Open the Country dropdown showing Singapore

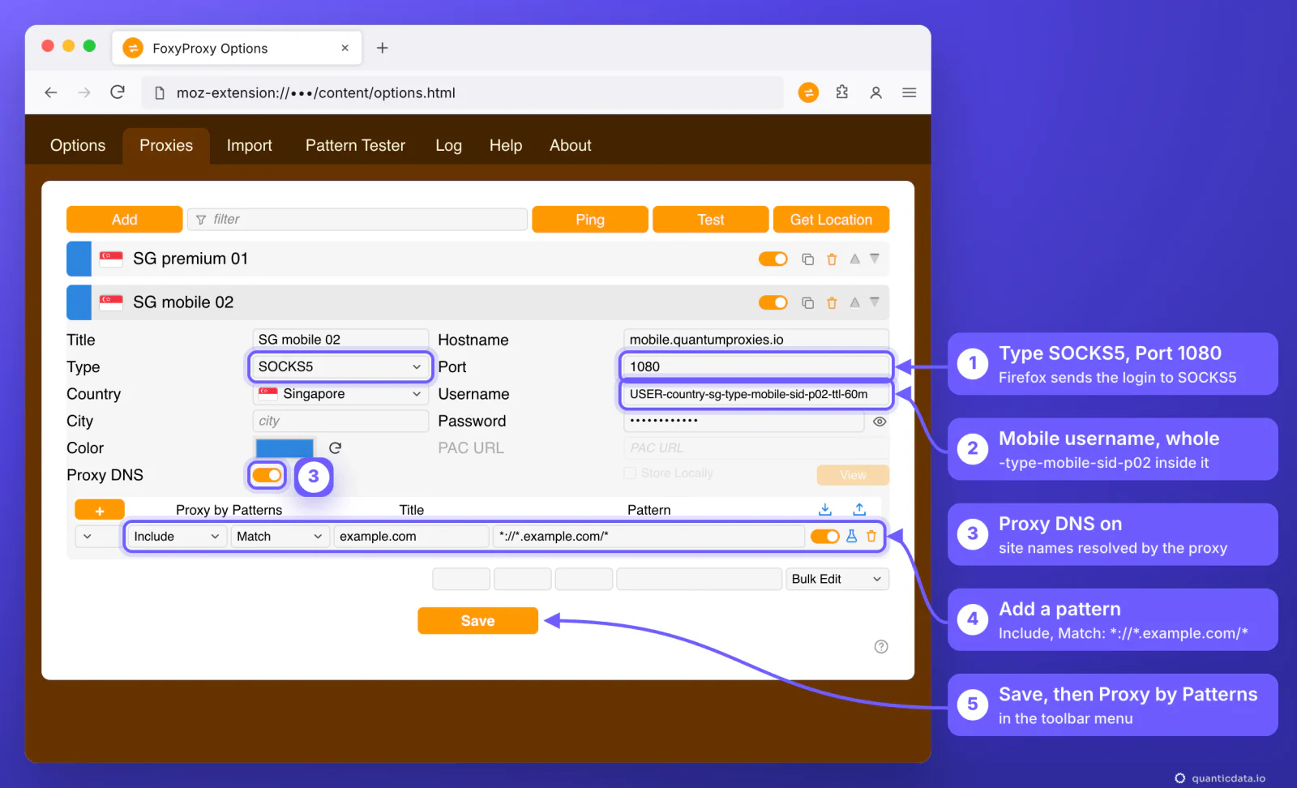pyautogui.click(x=340, y=394)
